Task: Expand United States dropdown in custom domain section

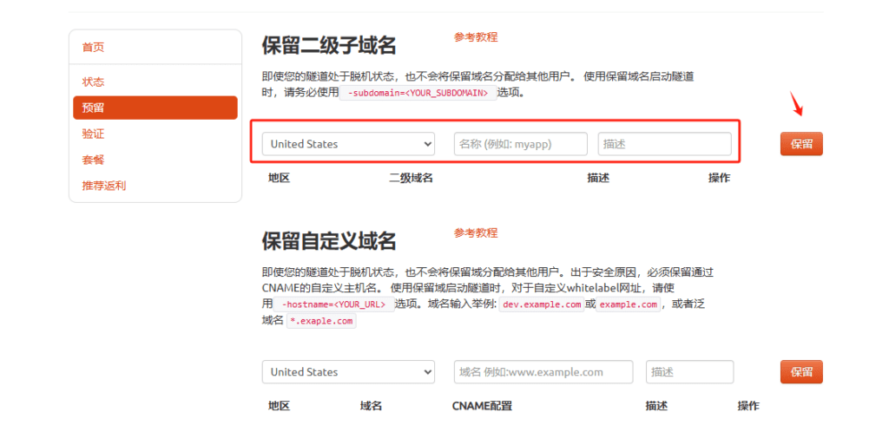Action: click(348, 372)
